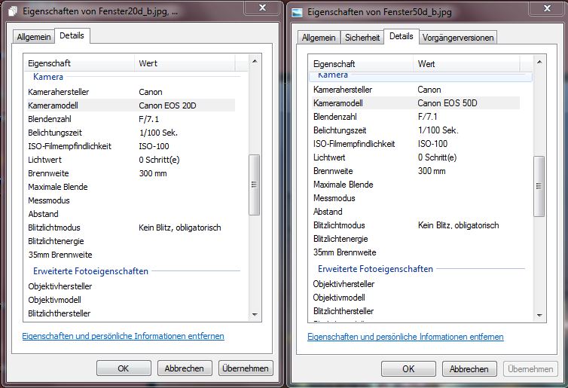Screen dimensions: 568x388
Task: Click 'Kein Blitz, obligatorisch' in Fenster20d_b.jpg window
Action: coord(180,228)
